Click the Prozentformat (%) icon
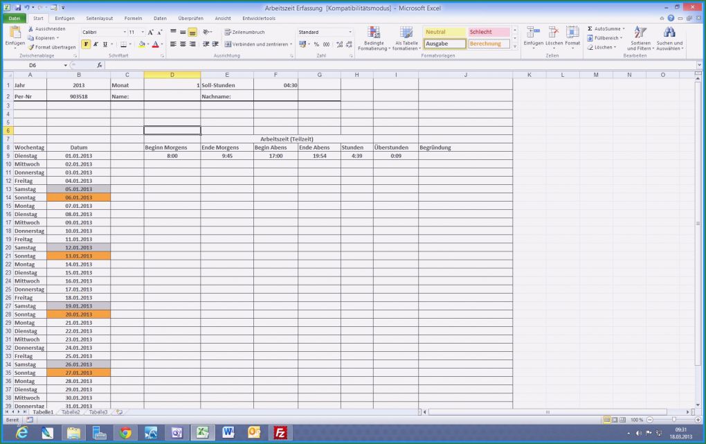This screenshot has width=706, height=444. (x=317, y=44)
